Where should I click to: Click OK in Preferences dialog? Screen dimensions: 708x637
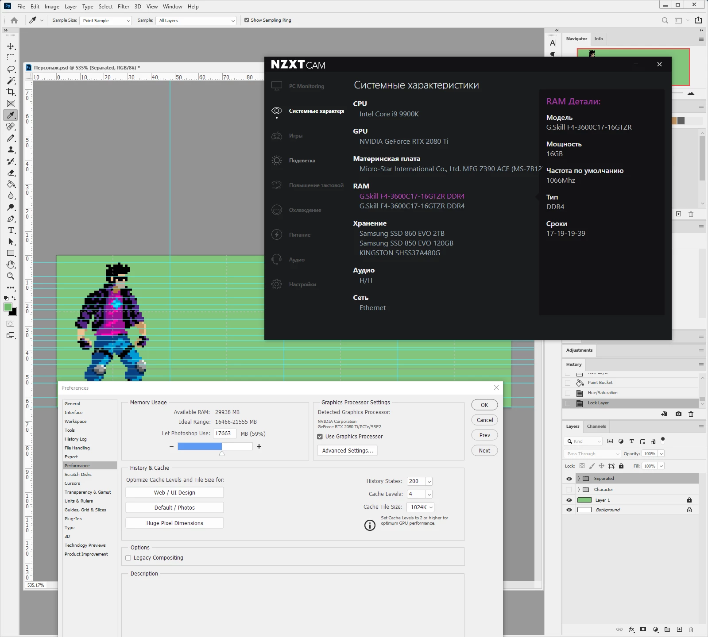(484, 405)
